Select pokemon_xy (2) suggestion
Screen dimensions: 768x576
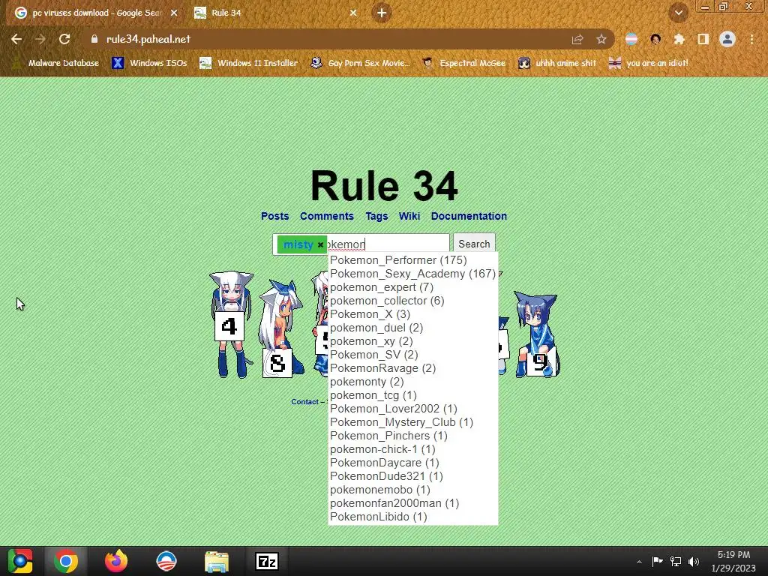pos(413,341)
